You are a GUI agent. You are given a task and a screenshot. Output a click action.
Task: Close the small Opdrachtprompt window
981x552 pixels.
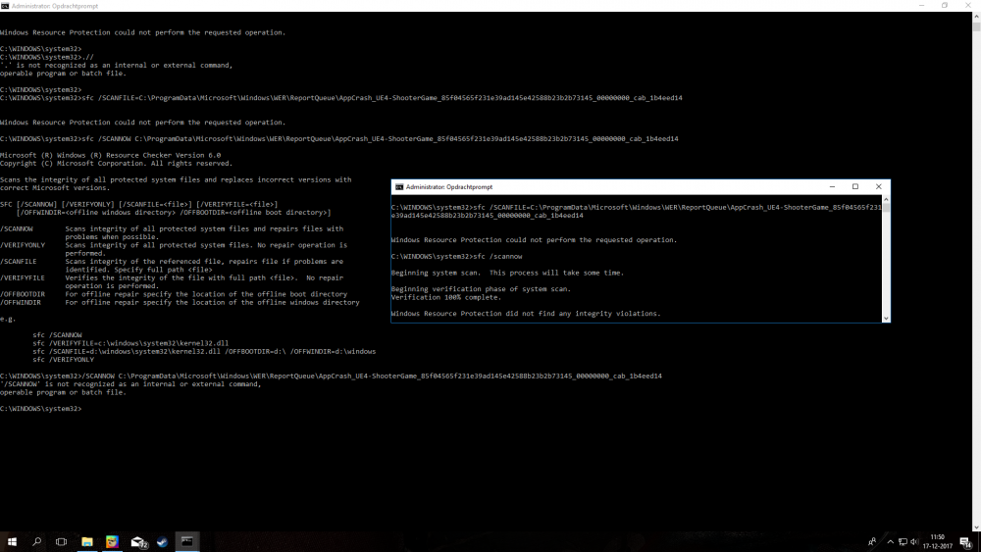coord(878,187)
